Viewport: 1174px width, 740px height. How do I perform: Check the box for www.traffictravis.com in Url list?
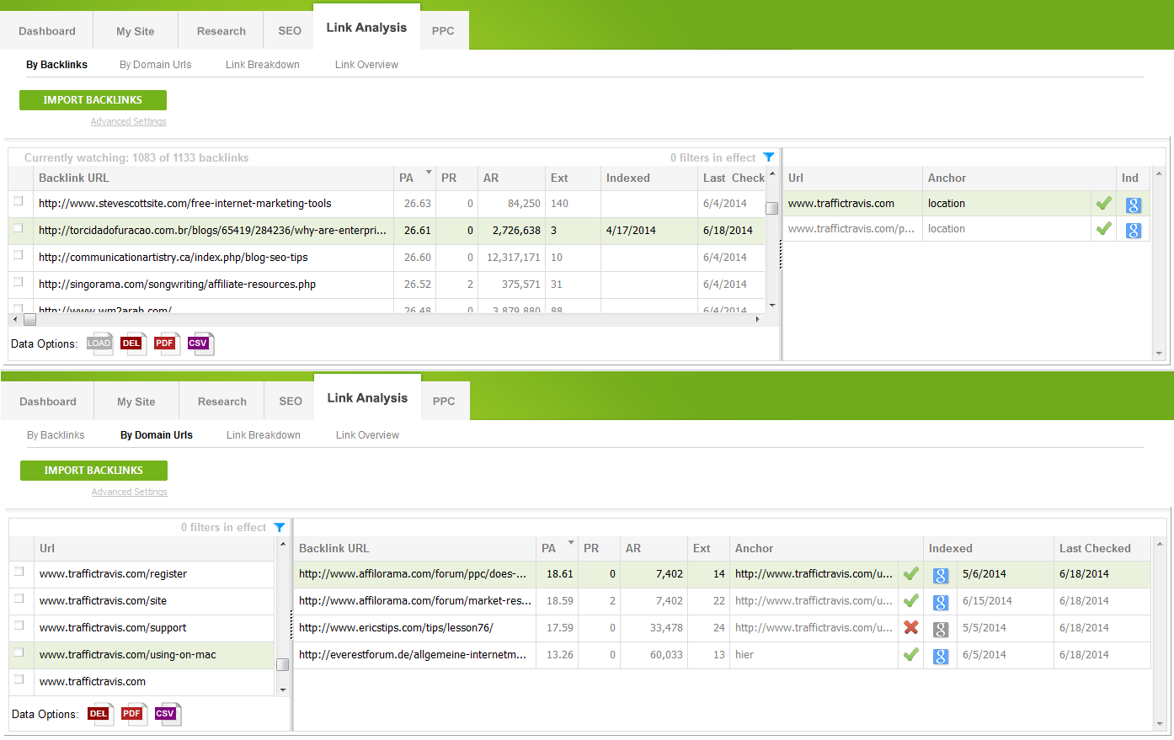[19, 679]
